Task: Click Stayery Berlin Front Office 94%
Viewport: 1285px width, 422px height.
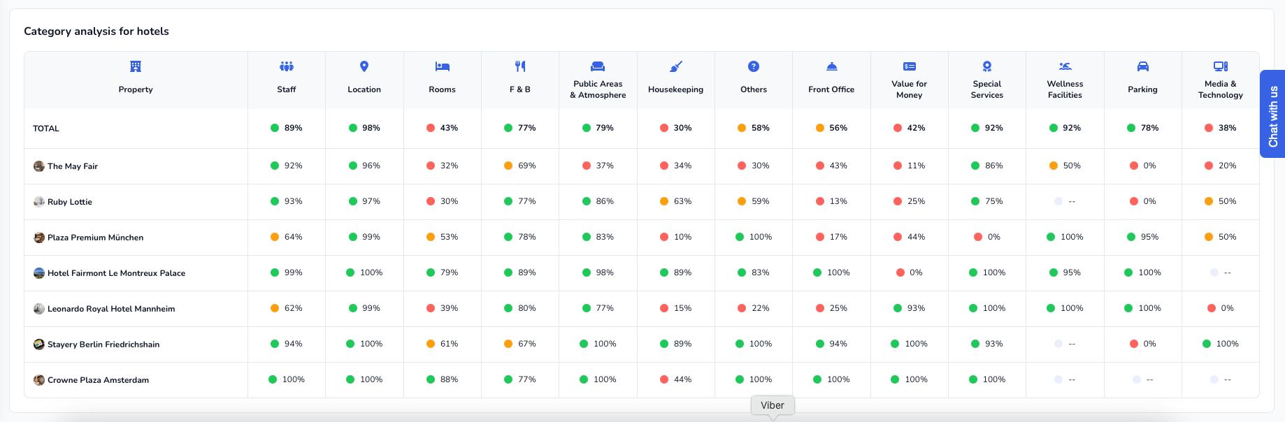Action: tap(838, 344)
